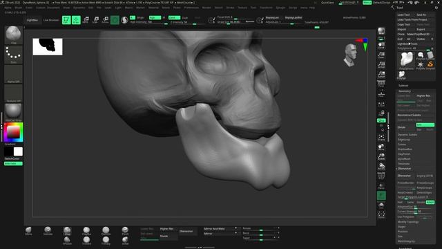Activate the Scale transform icon

(x=95, y=20)
